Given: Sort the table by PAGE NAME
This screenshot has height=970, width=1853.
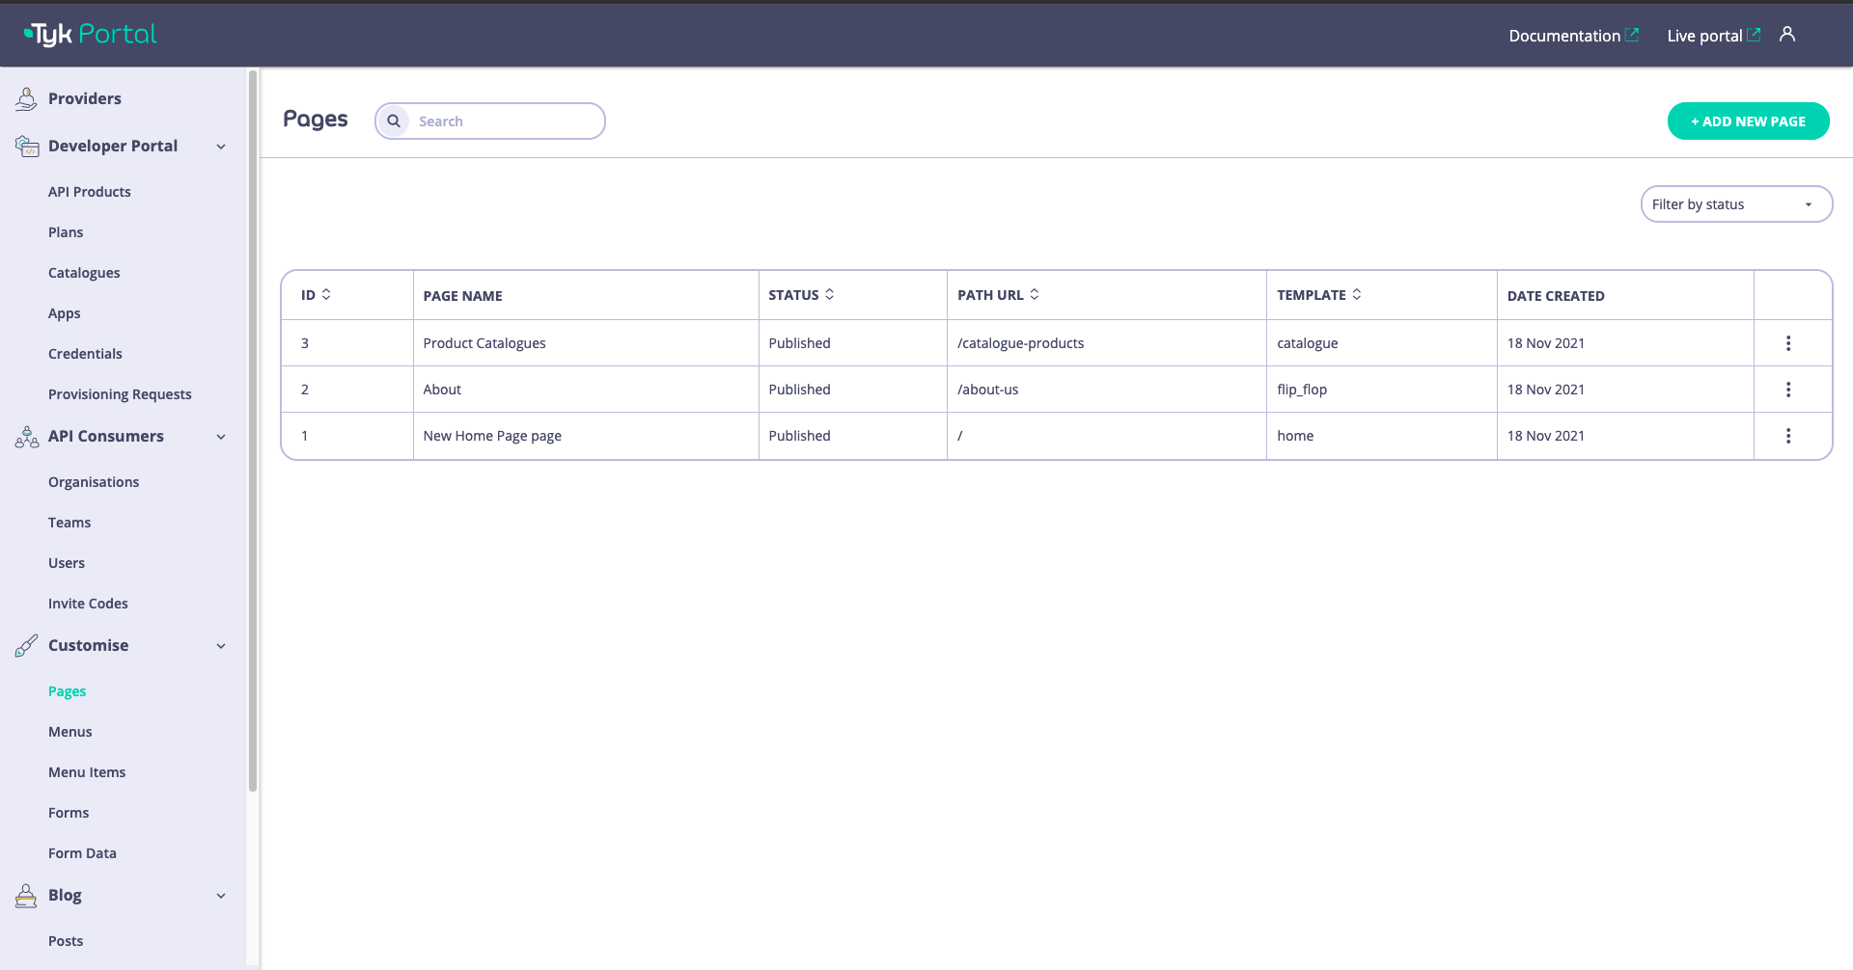Looking at the screenshot, I should coord(462,295).
